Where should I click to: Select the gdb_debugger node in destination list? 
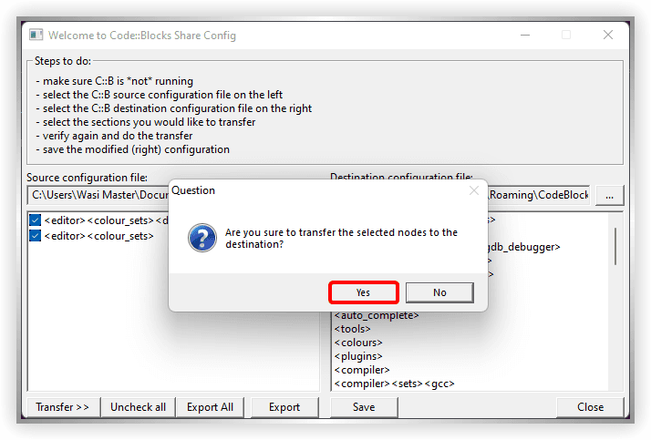[x=524, y=247]
